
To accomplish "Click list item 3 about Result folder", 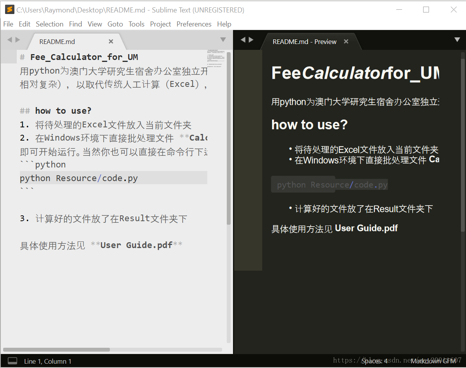I will tap(103, 219).
